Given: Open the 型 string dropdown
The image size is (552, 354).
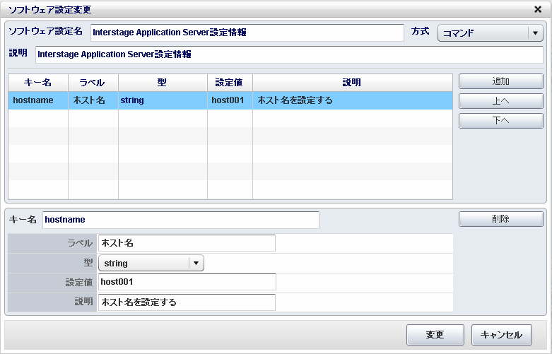Looking at the screenshot, I should (151, 264).
